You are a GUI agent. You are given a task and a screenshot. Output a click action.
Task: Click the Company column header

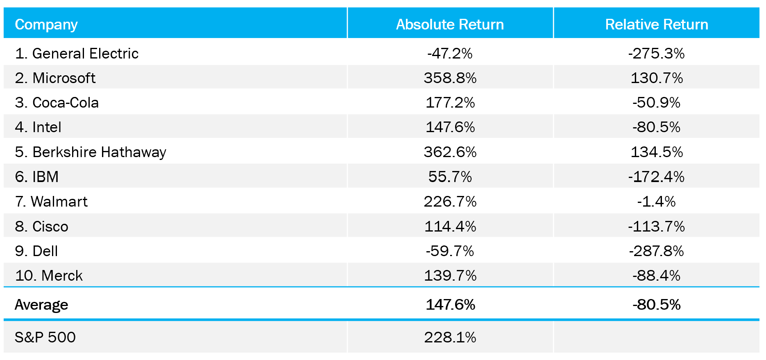[x=46, y=25]
